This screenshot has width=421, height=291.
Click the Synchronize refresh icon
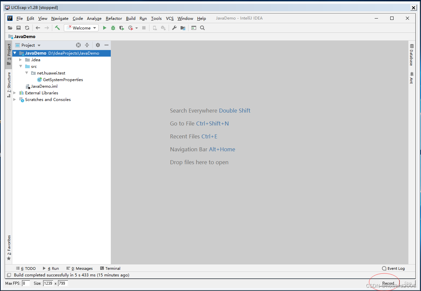tap(27, 28)
